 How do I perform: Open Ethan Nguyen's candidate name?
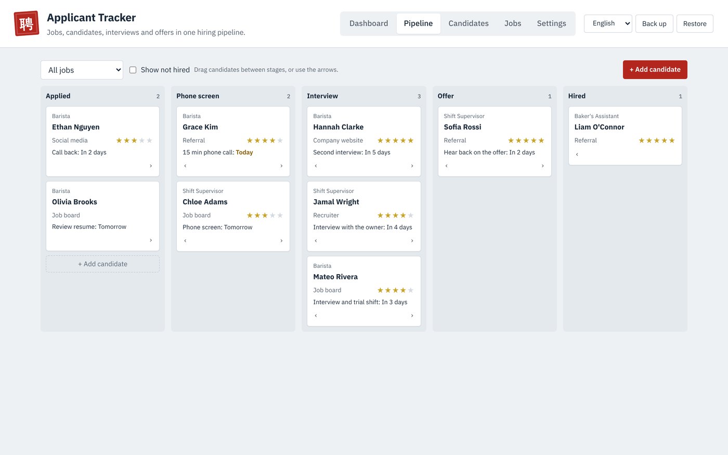tap(76, 127)
